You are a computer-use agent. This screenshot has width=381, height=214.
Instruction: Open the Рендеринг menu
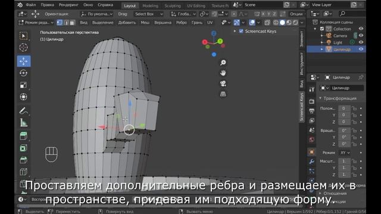pos(68,5)
